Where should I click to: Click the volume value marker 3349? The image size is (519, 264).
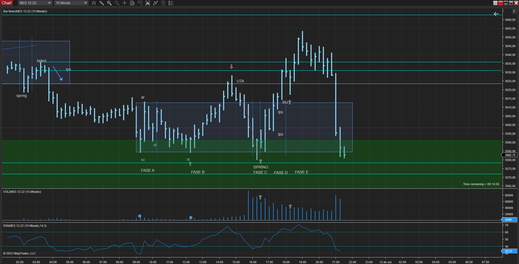click(509, 220)
